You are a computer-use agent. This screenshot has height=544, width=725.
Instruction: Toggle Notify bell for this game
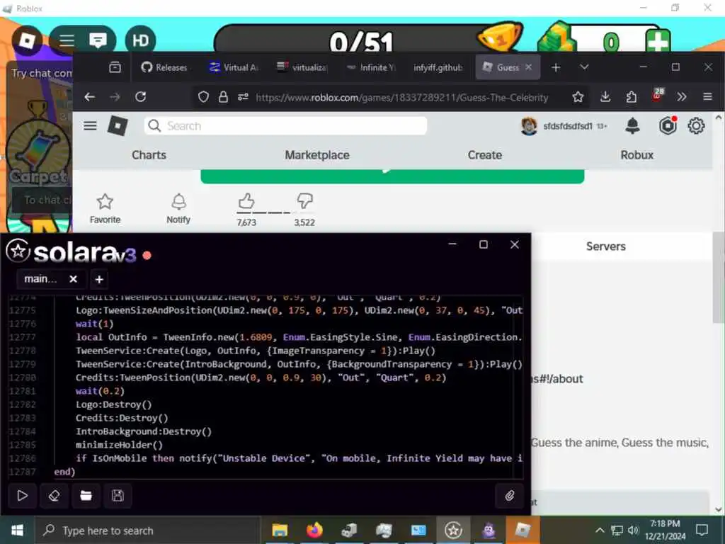click(178, 208)
